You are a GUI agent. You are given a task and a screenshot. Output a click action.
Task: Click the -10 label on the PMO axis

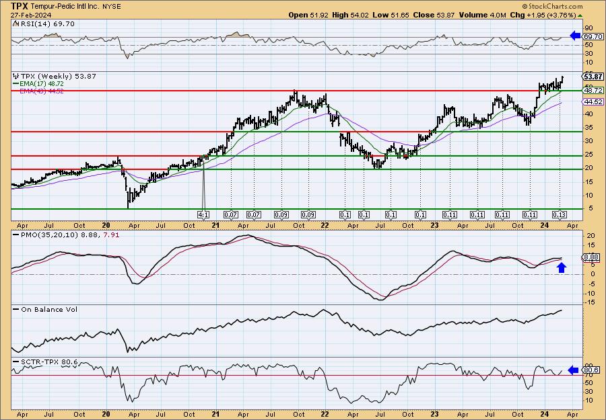590,293
